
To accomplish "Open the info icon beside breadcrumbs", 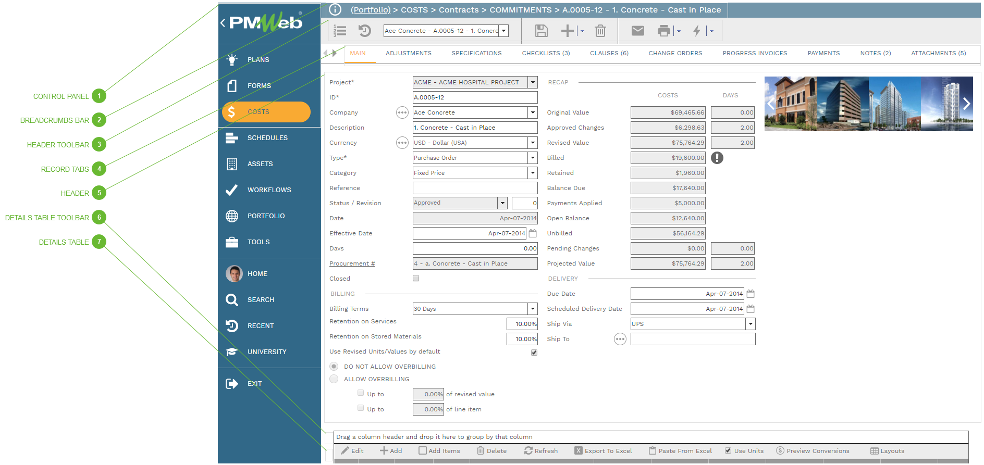I will (335, 9).
